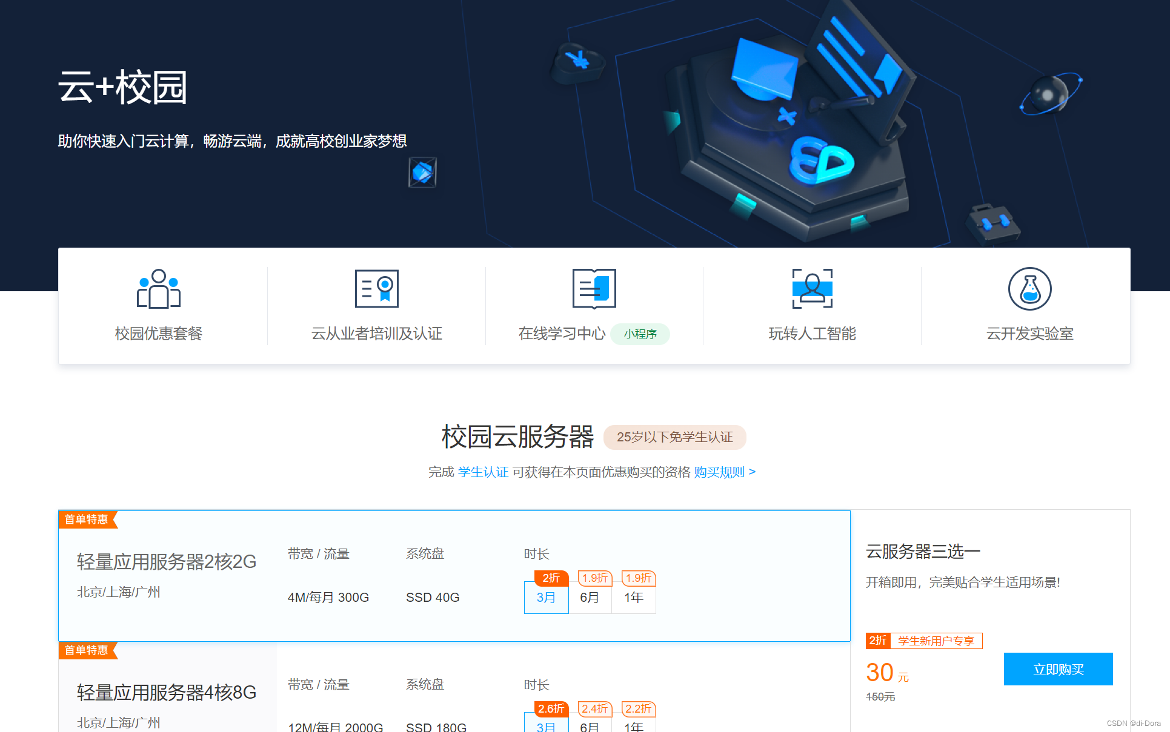Viewport: 1170px width, 732px height.
Task: Select 6月 duration for 2核2G server
Action: point(590,598)
